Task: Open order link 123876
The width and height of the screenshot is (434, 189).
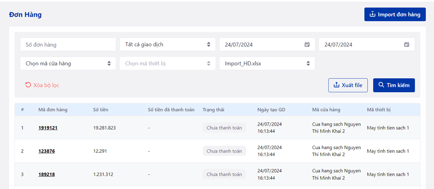Action: [x=46, y=151]
